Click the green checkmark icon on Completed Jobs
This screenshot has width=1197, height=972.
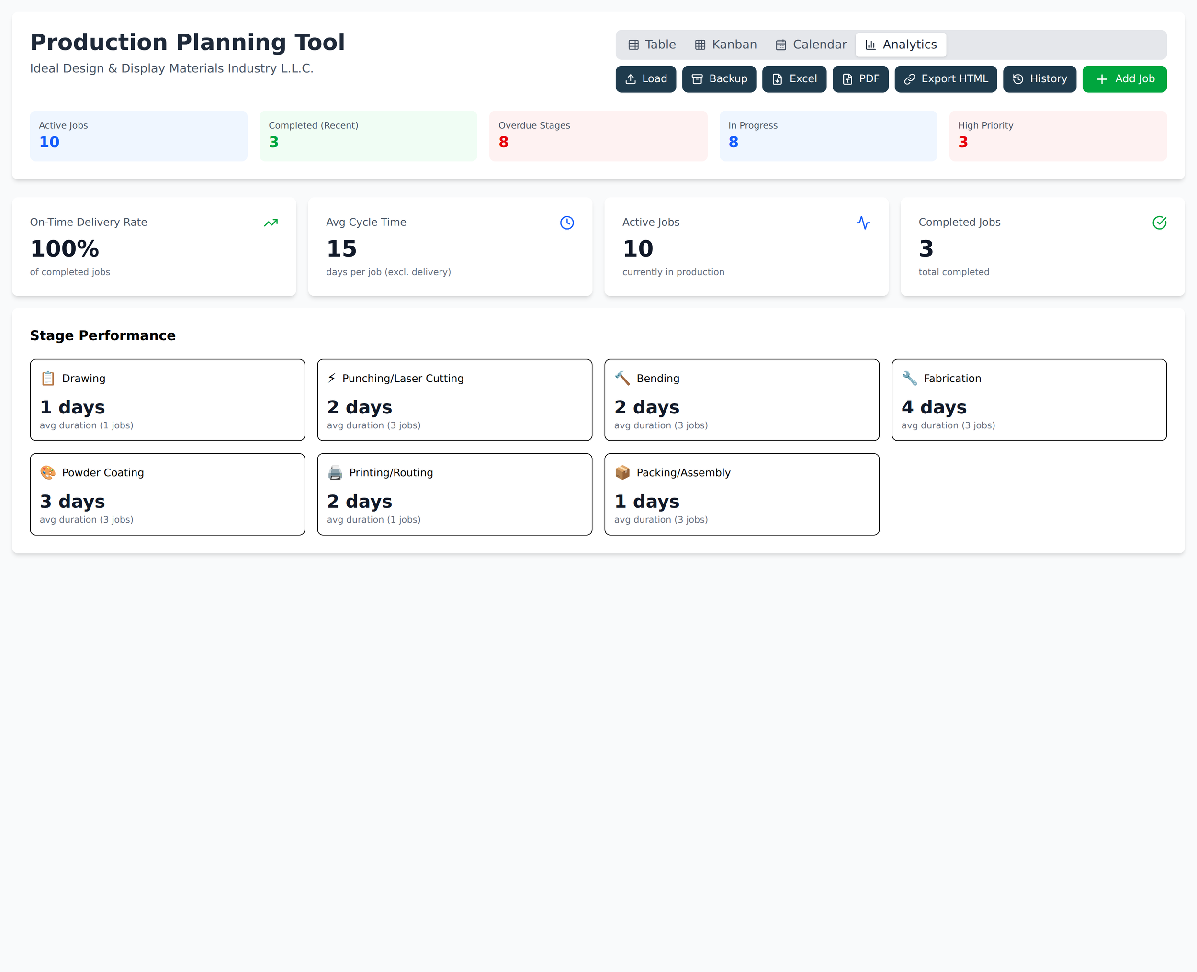pos(1160,223)
